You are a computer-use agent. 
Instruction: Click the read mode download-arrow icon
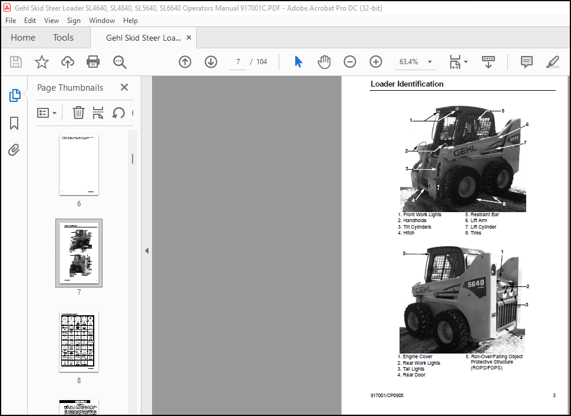click(489, 62)
